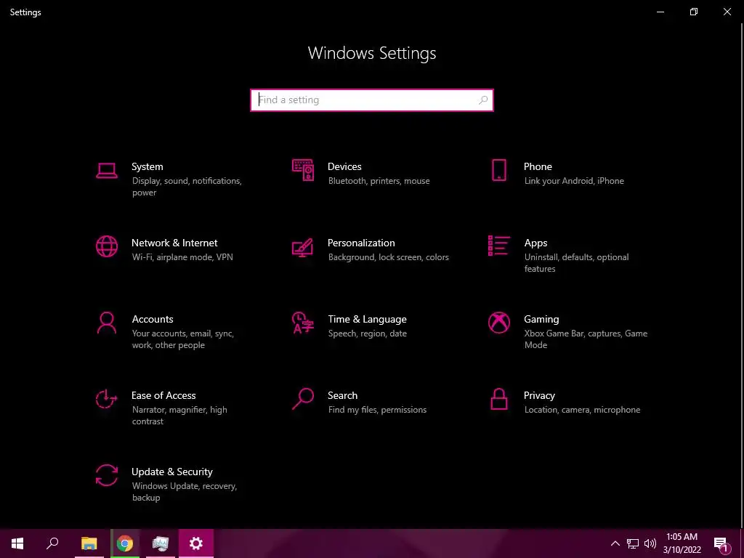Click 'Windows Update, recovery, backup' description
Screen dimensions: 744x558
tap(184, 492)
